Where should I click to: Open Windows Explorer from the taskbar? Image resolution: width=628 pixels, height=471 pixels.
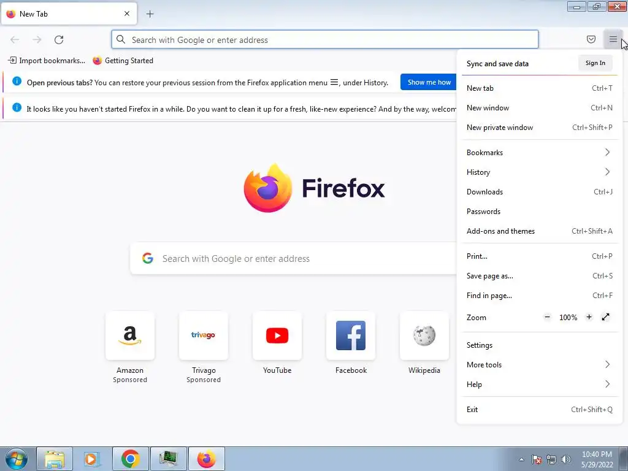[x=55, y=459]
